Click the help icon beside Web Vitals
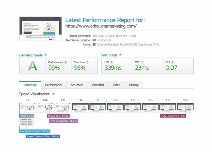This screenshot has height=152, width=212. [x=120, y=55]
